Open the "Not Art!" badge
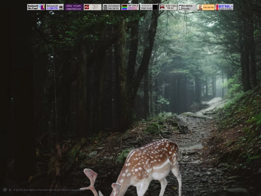 (x=92, y=7)
